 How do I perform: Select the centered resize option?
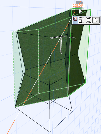pyautogui.click(x=88, y=20)
